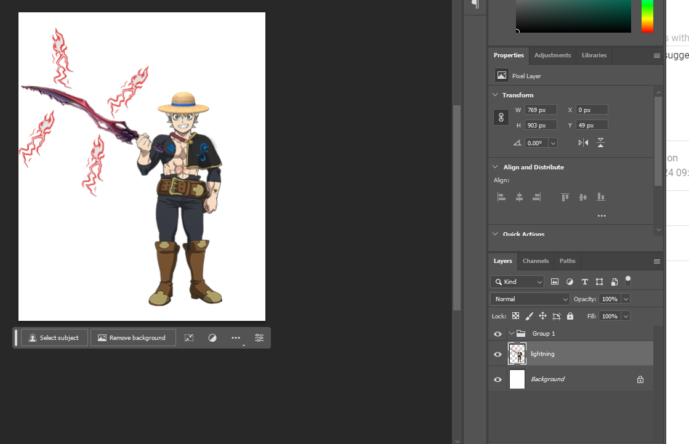Pick a color in the color field
The image size is (689, 444).
pos(573,16)
